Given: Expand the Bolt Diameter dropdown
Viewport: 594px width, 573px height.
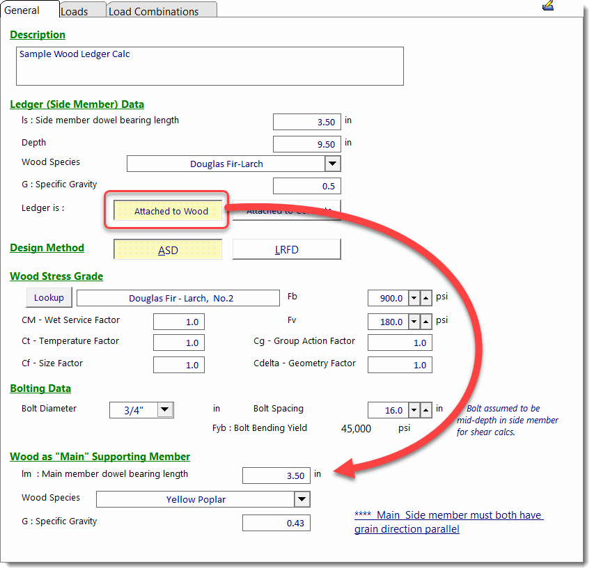Looking at the screenshot, I should (165, 410).
